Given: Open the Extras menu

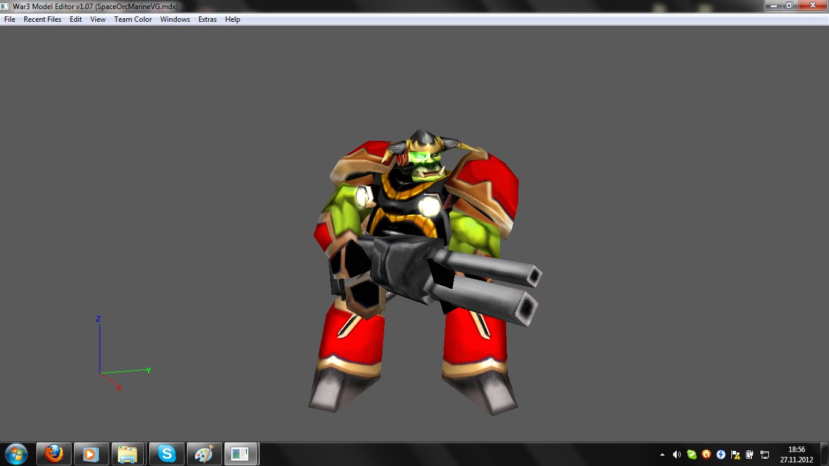Looking at the screenshot, I should tap(208, 19).
